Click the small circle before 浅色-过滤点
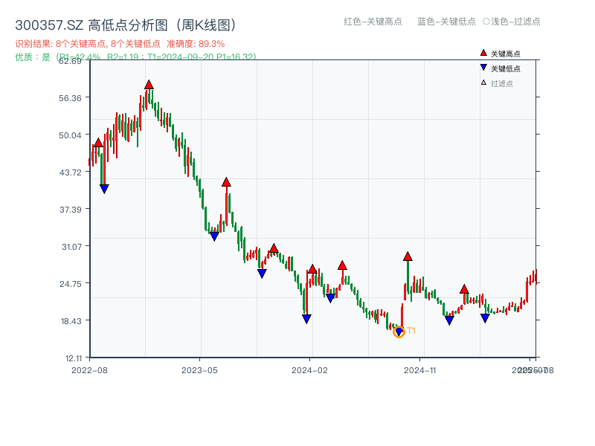595x446 pixels. (x=486, y=22)
